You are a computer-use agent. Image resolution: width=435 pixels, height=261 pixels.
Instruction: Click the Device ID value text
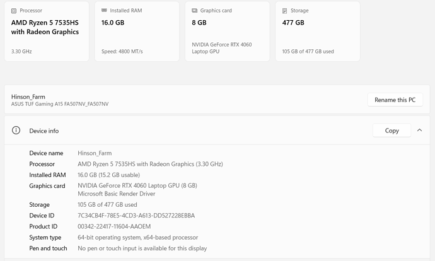(136, 215)
